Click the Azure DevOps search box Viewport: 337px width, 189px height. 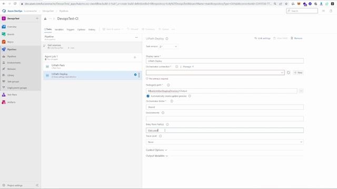click(302, 10)
